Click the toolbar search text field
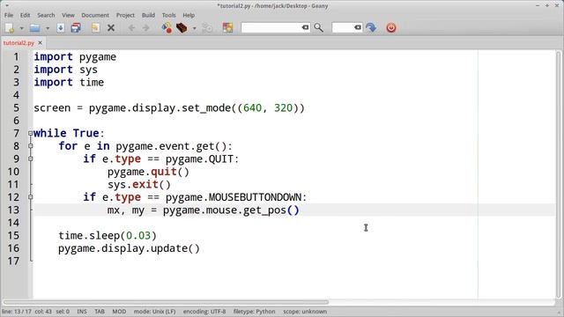The height and width of the screenshot is (317, 564). [271, 27]
